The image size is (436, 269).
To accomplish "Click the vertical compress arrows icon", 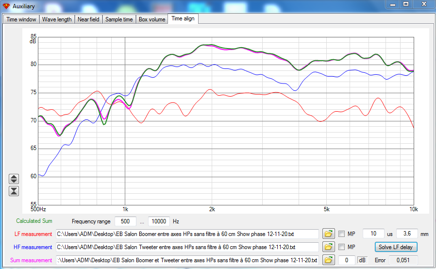I will [14, 191].
